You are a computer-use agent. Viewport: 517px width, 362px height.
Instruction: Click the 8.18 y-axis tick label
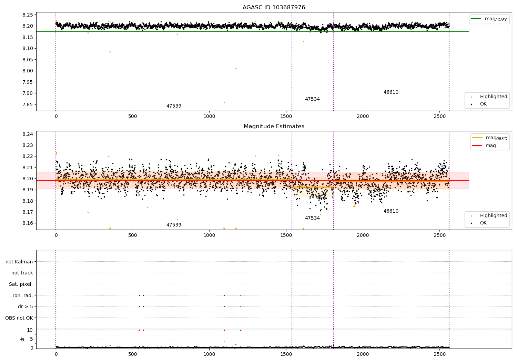tap(28, 201)
